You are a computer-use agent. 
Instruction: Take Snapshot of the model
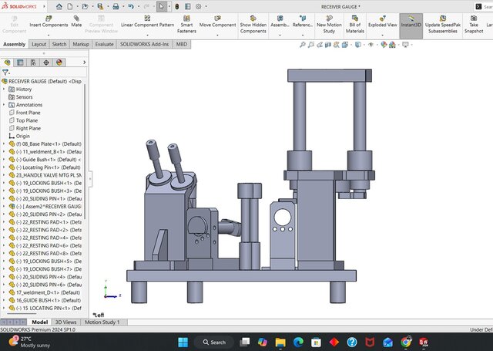474,24
